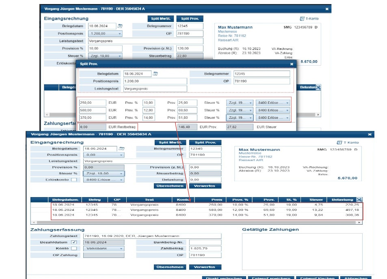This screenshot has width=387, height=279.
Task: Click horizontal scrollbar under the invoice table
Action: pos(197,222)
